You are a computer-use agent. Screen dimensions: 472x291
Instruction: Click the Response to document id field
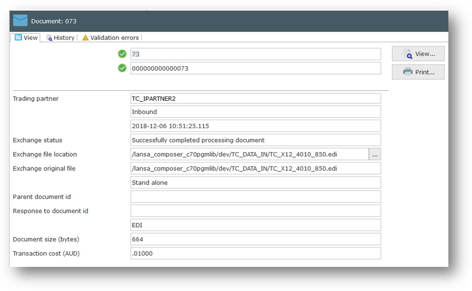coord(255,211)
